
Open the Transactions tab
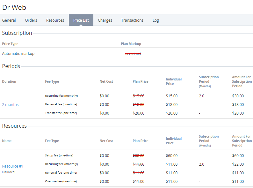tap(132, 20)
